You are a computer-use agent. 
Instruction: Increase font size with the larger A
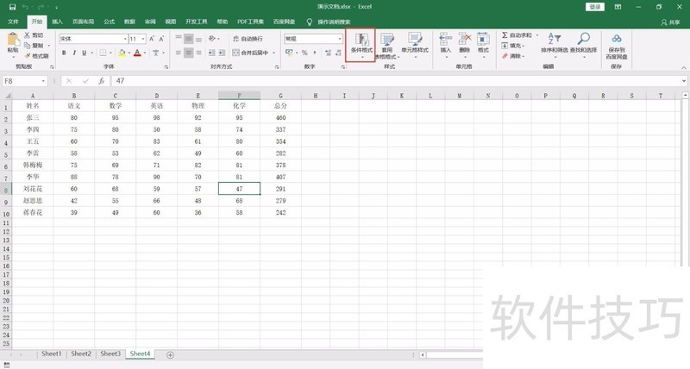[x=152, y=39]
